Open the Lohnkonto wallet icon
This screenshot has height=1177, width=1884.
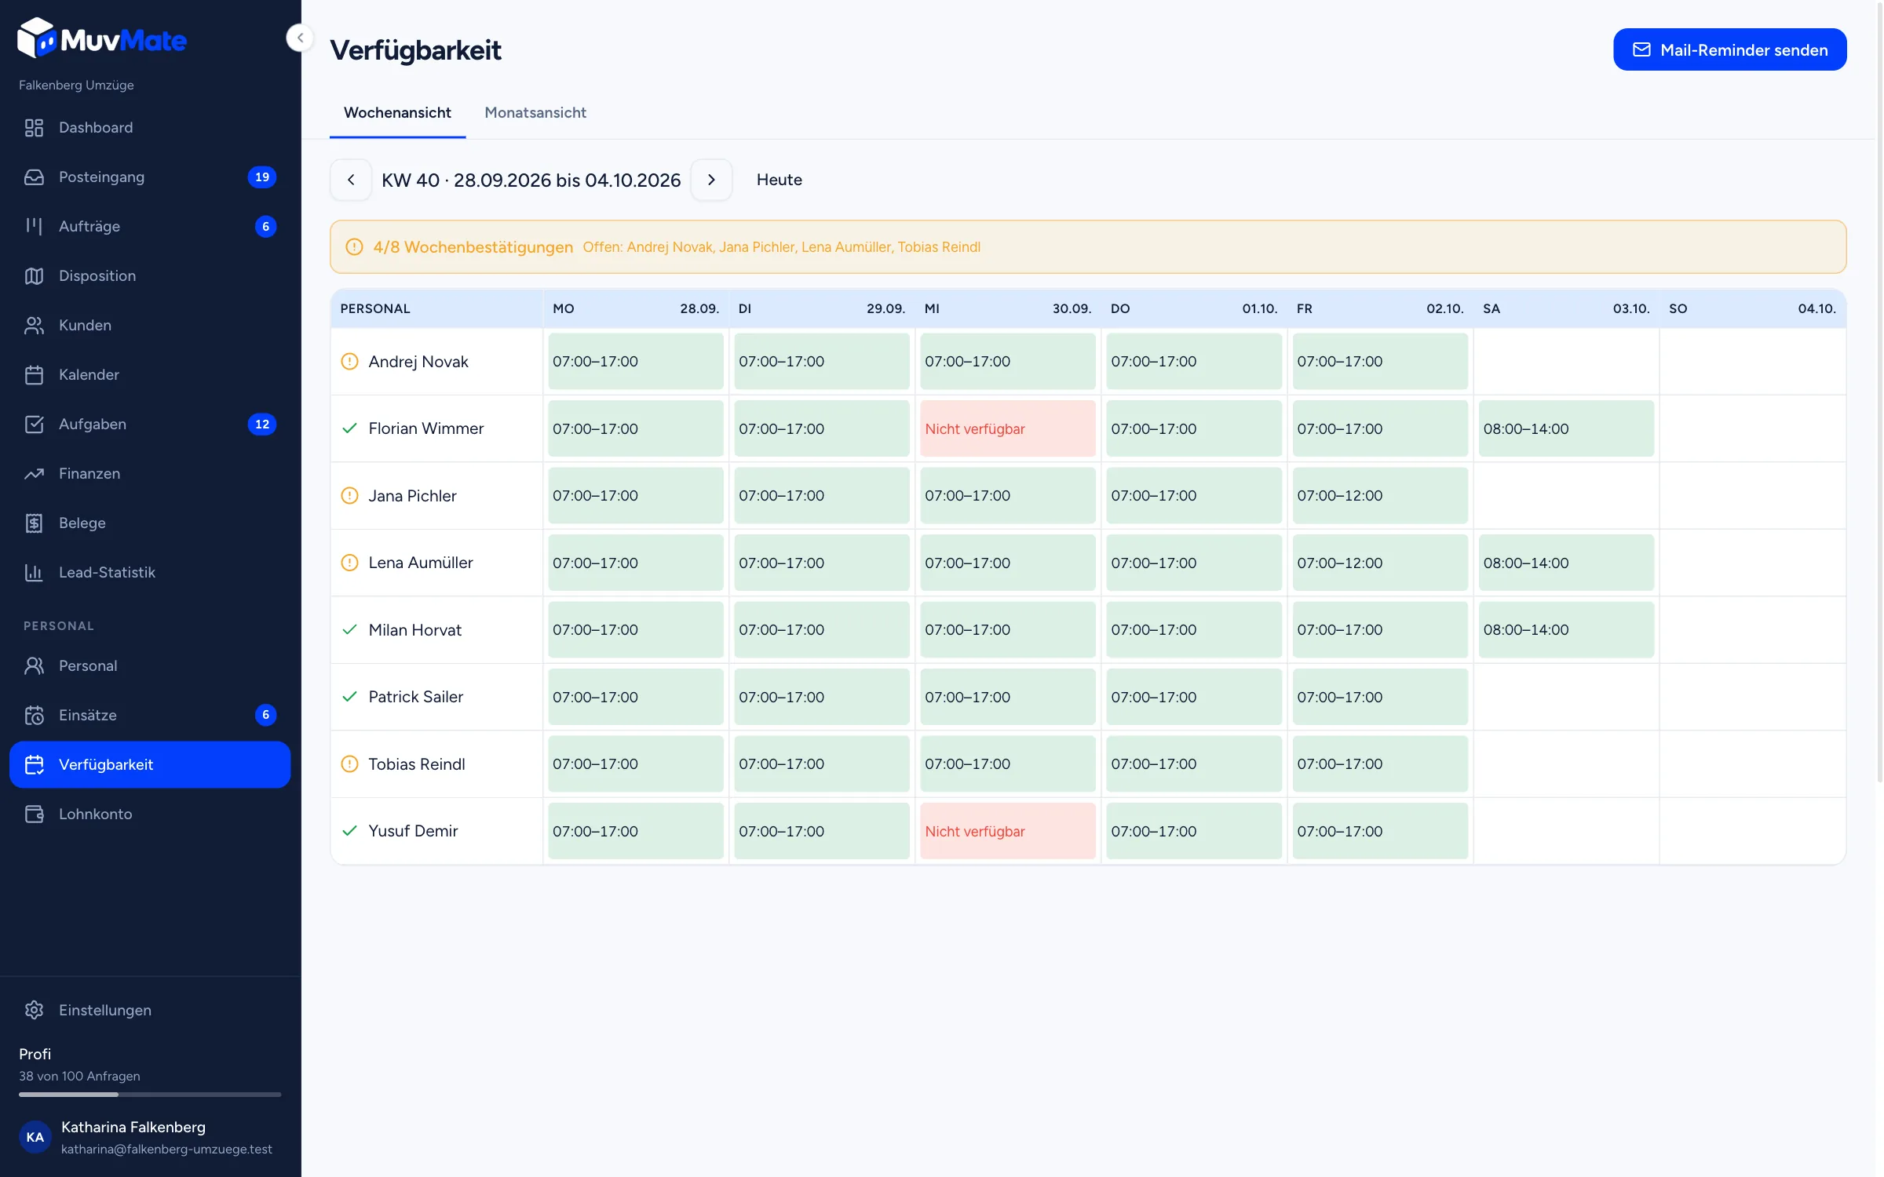coord(34,814)
